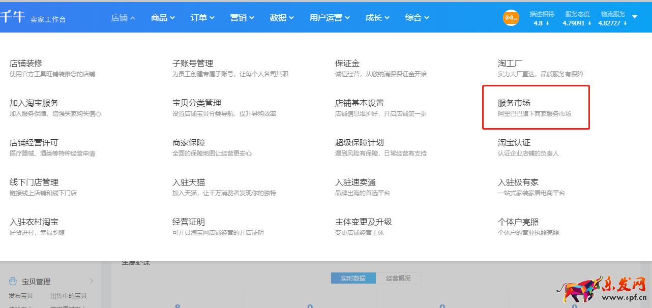This screenshot has width=652, height=308.
Task: Select 入驻农村淘宝 entry
Action: [34, 222]
